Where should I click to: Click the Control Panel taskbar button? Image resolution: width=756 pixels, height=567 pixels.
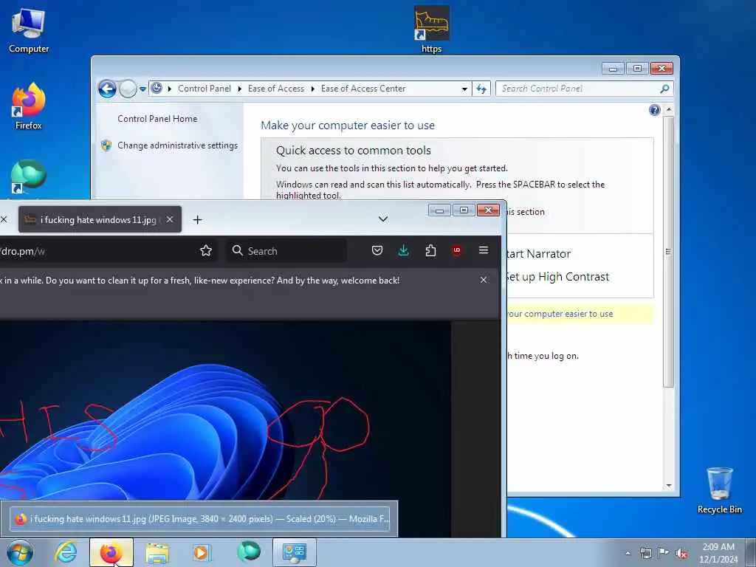[x=295, y=552]
